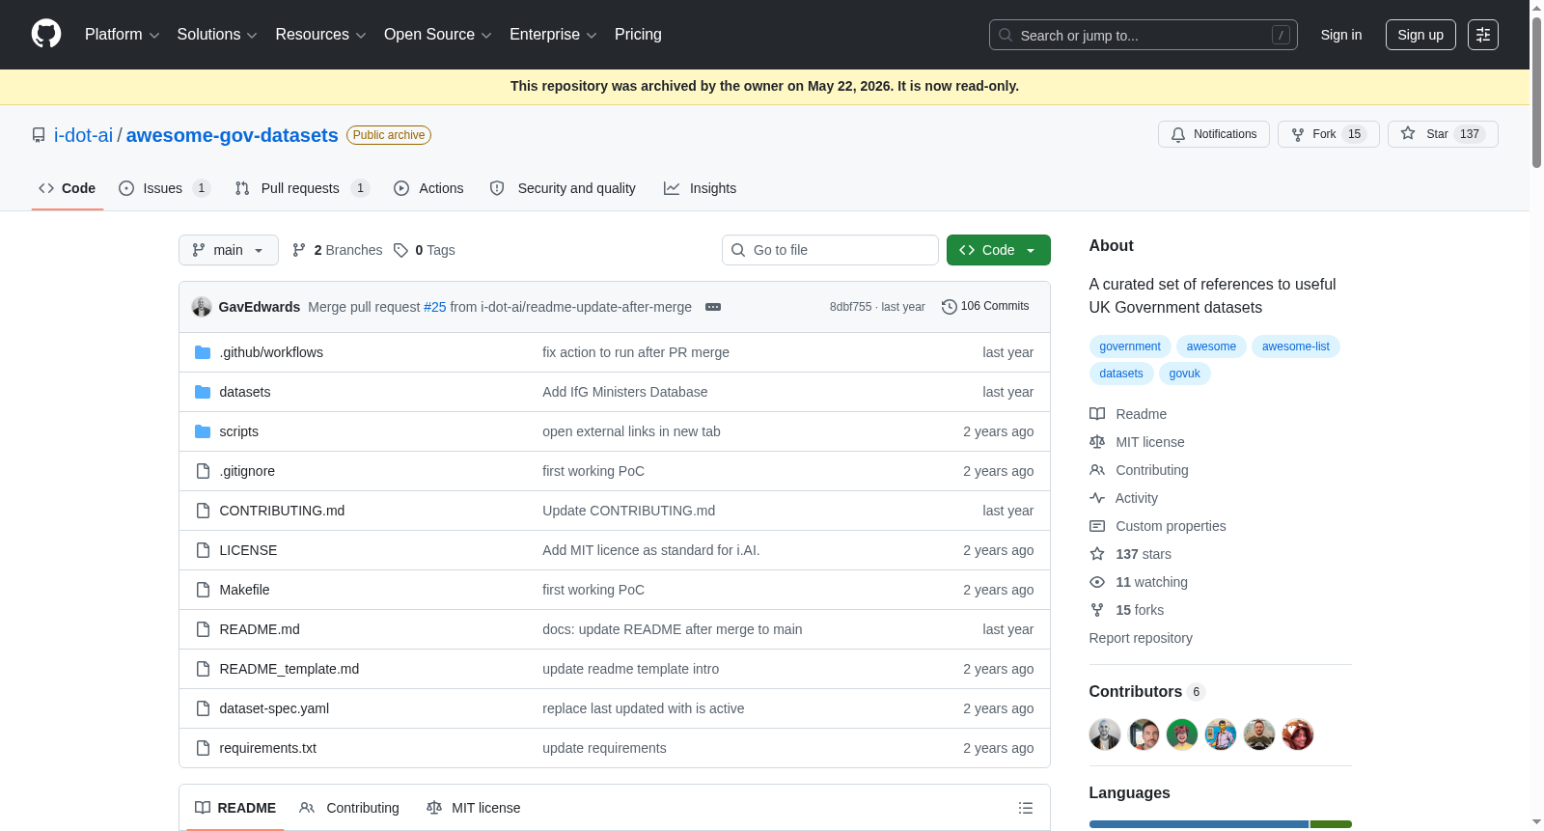Screen dimensions: 1544x831
Task: Open README.md file
Action: 260,629
